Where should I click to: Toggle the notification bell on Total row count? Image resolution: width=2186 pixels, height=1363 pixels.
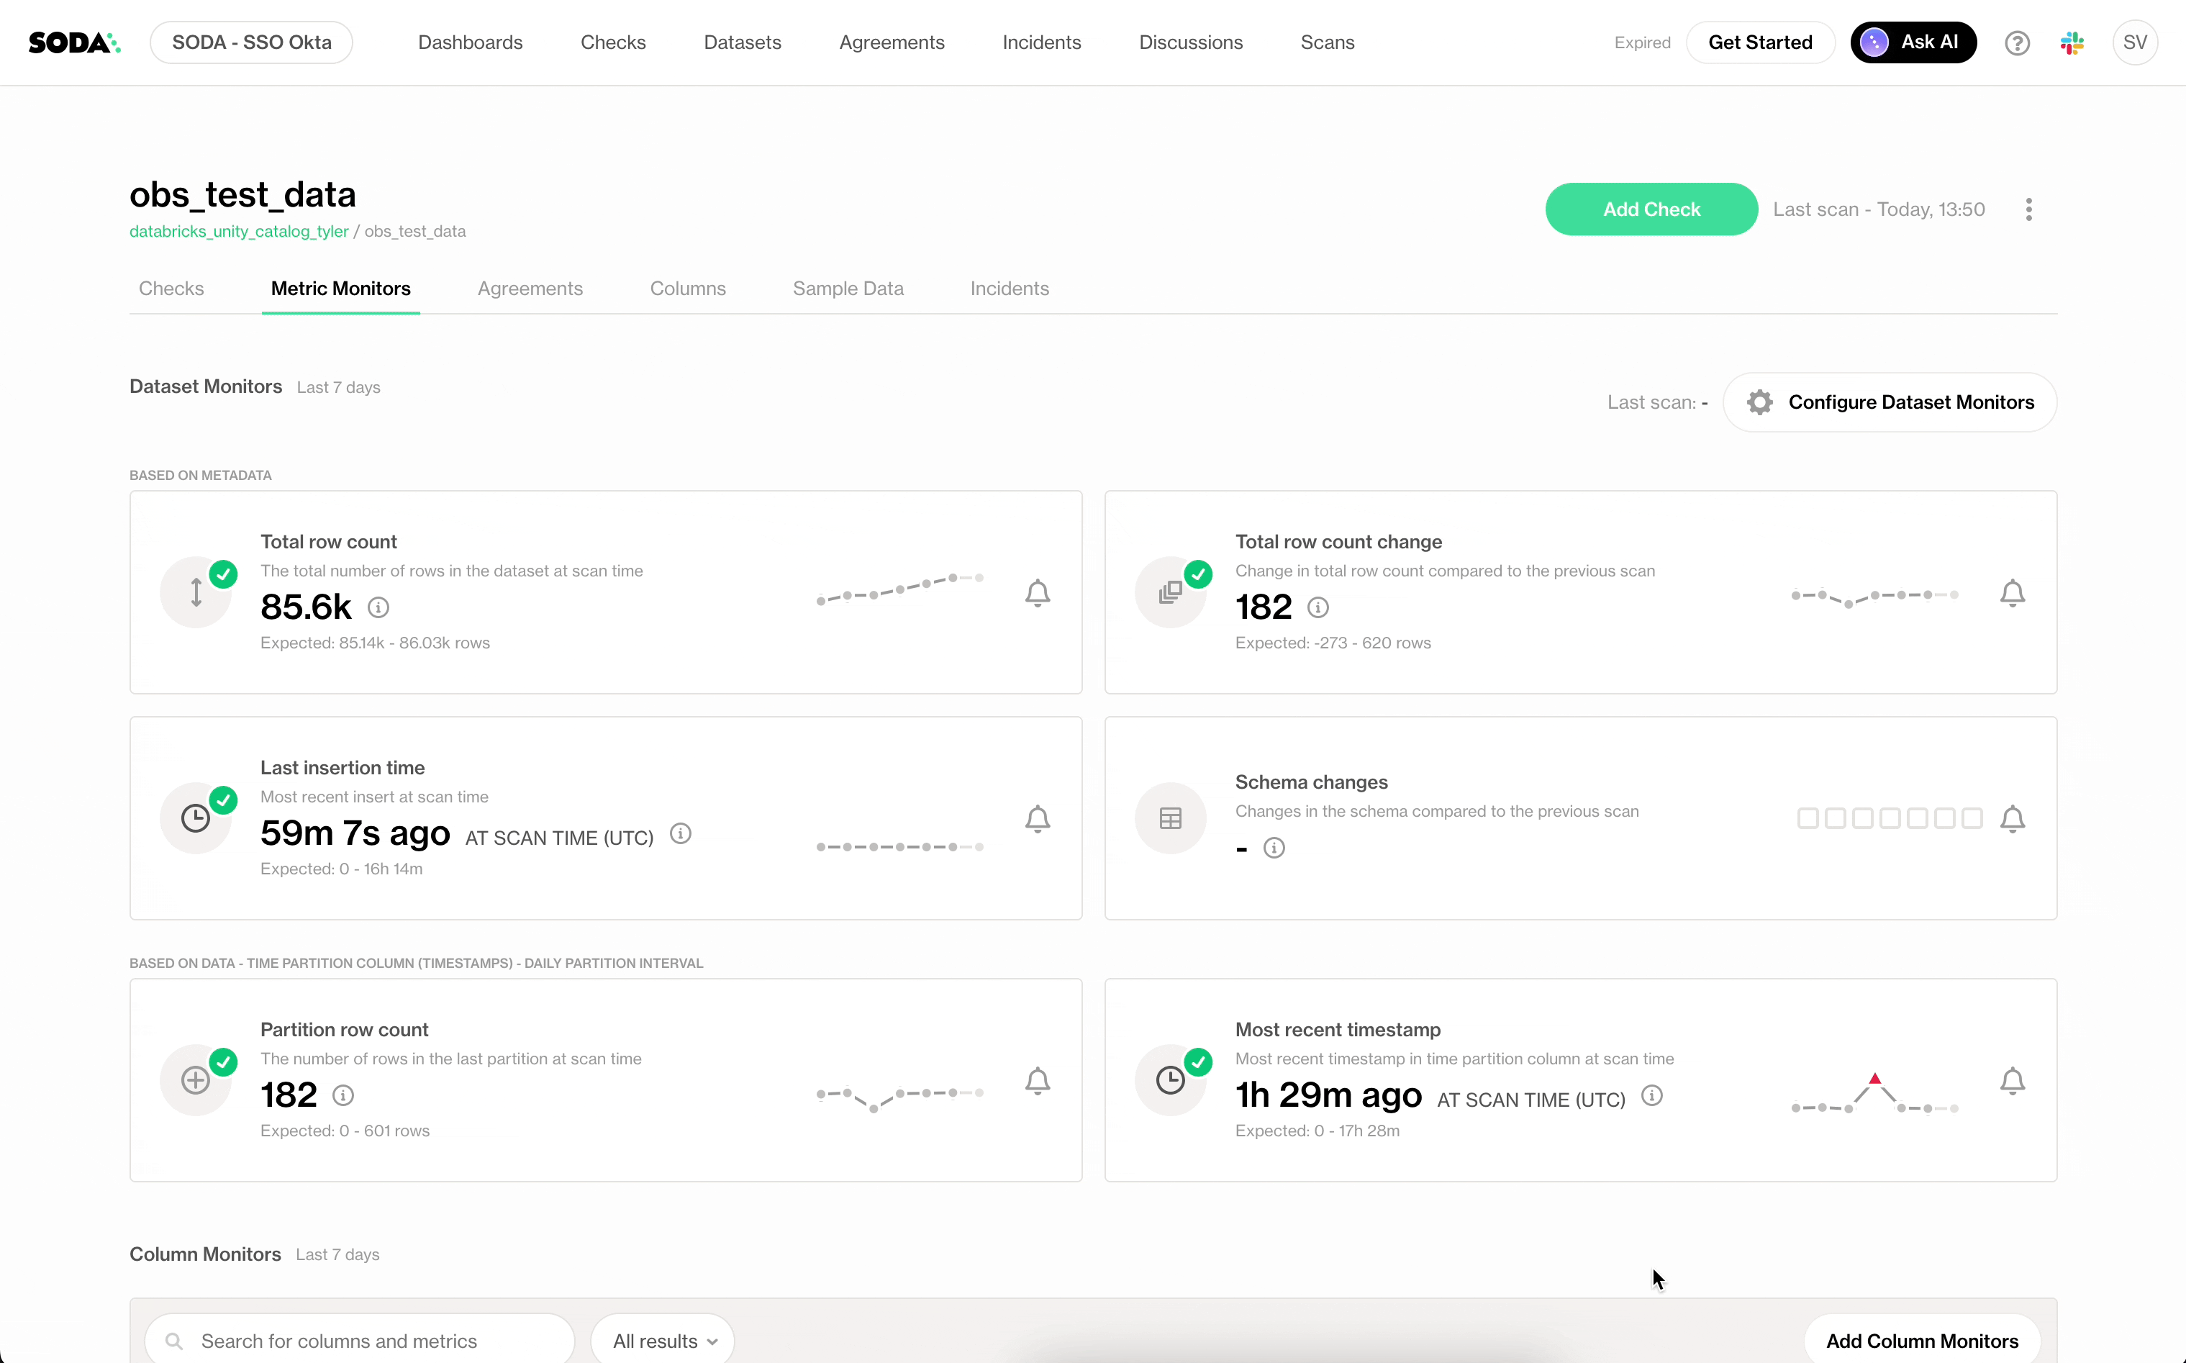click(x=1037, y=592)
